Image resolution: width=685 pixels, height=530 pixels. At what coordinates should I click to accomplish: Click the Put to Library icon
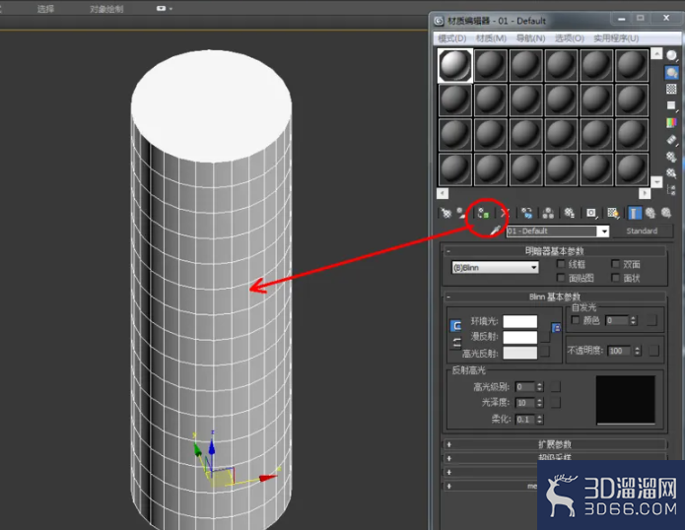point(570,213)
